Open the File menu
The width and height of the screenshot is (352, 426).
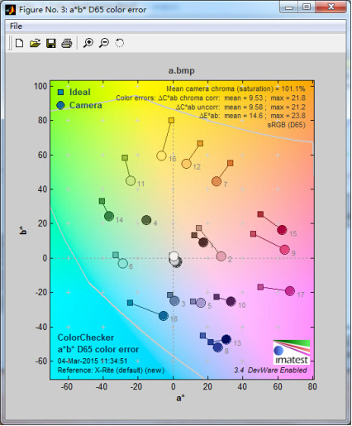16,26
